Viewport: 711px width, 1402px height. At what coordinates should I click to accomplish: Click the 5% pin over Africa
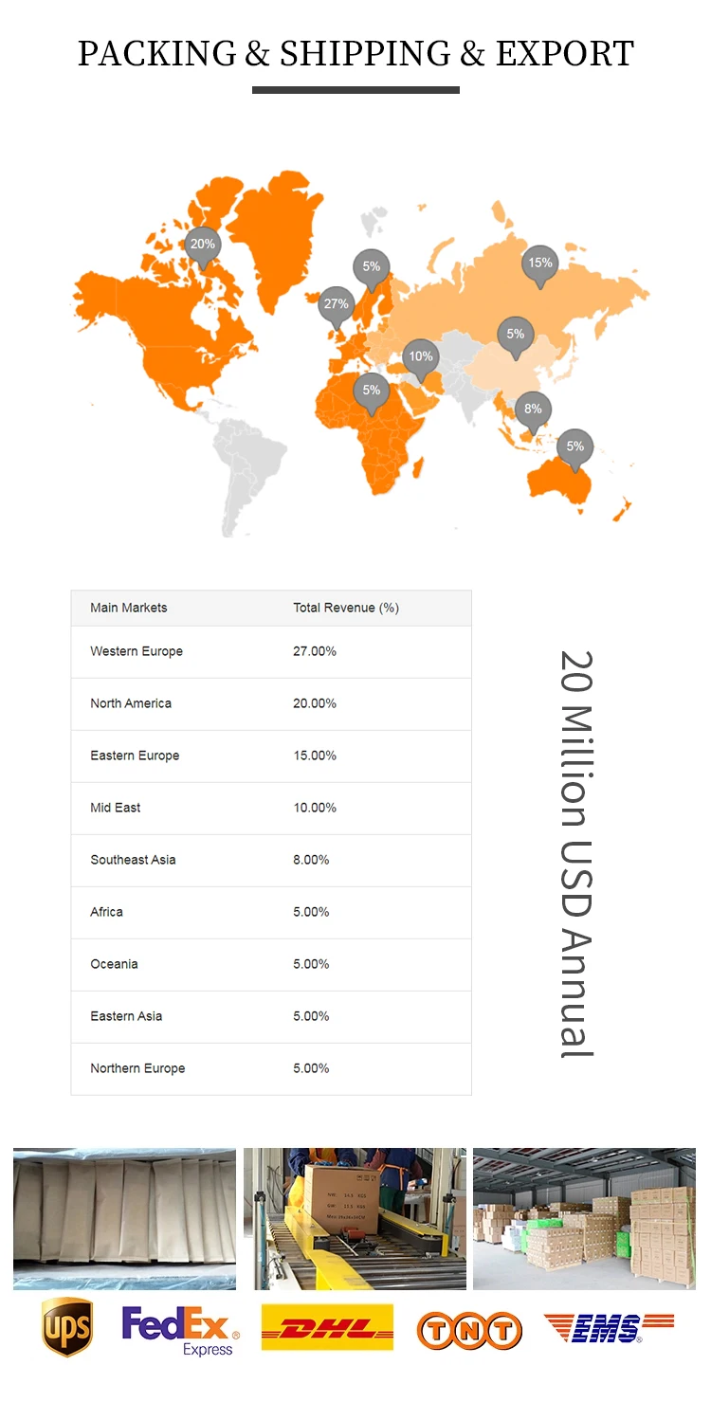click(371, 391)
